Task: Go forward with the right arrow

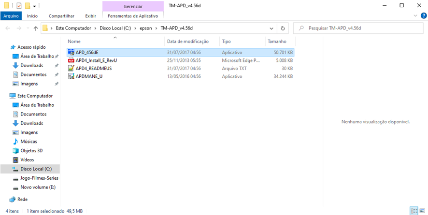Action: pyautogui.click(x=19, y=29)
